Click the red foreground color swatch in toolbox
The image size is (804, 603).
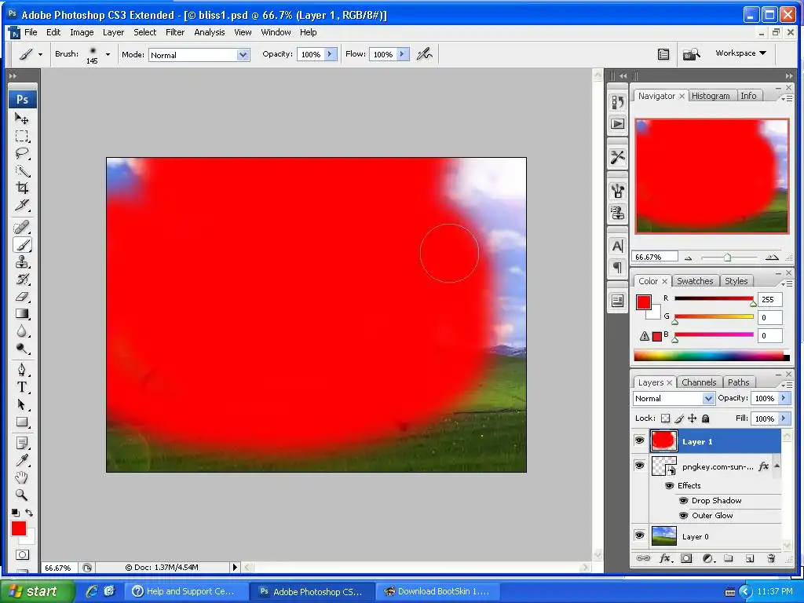[x=19, y=528]
